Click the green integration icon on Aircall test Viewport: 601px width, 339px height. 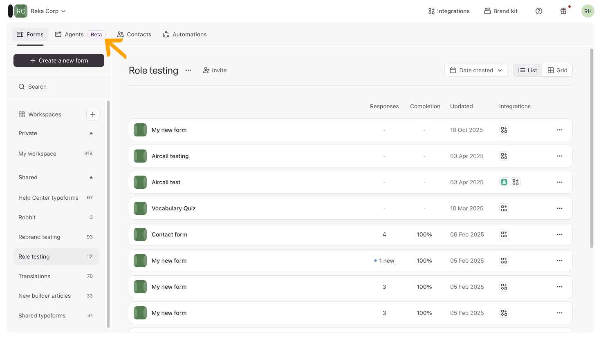click(x=504, y=182)
